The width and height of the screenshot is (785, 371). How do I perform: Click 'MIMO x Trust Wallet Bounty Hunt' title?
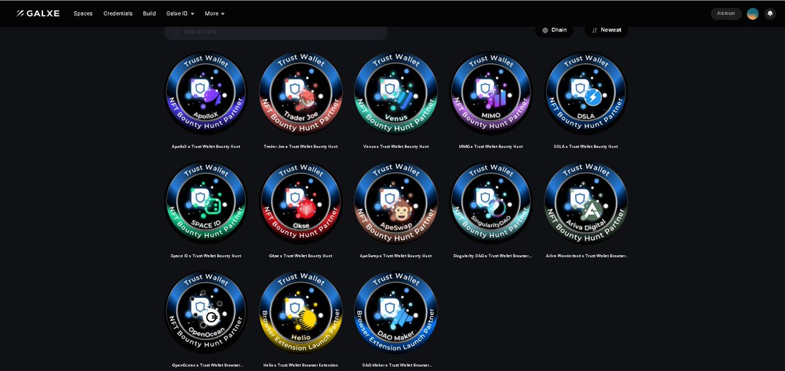coord(491,147)
